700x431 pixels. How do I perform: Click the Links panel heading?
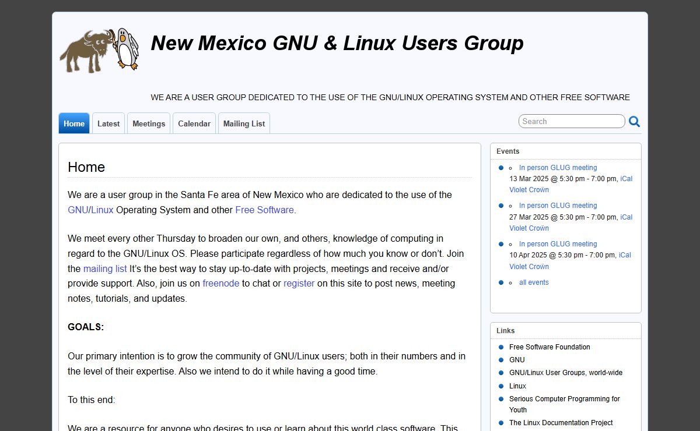click(506, 331)
